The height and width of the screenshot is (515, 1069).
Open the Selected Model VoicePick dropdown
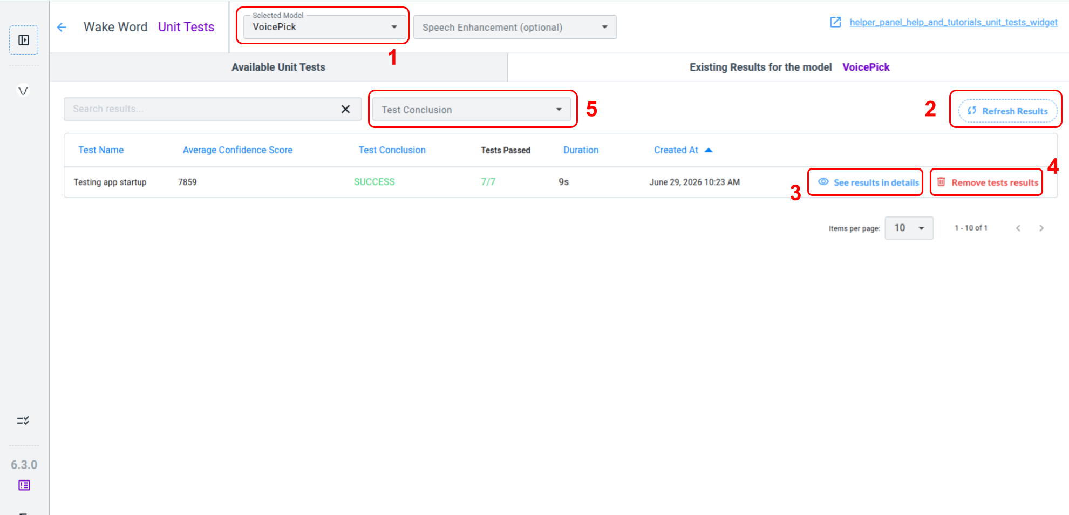point(324,27)
